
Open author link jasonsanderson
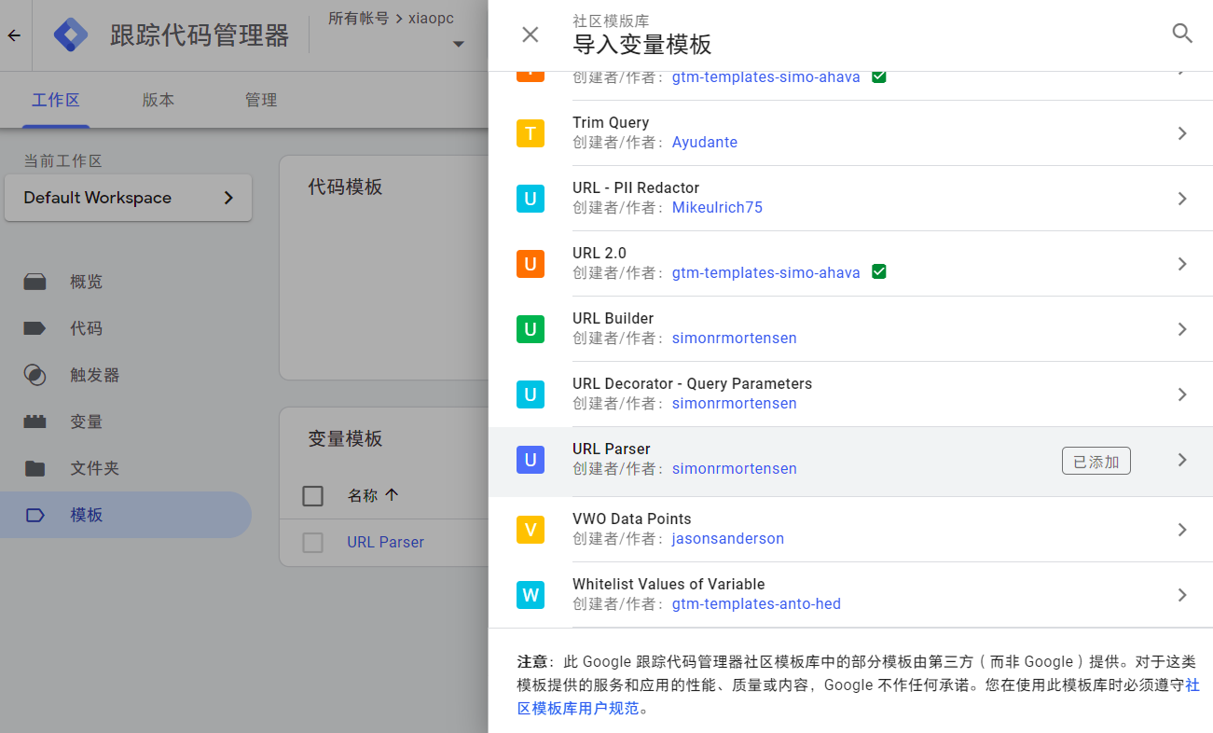pyautogui.click(x=728, y=539)
